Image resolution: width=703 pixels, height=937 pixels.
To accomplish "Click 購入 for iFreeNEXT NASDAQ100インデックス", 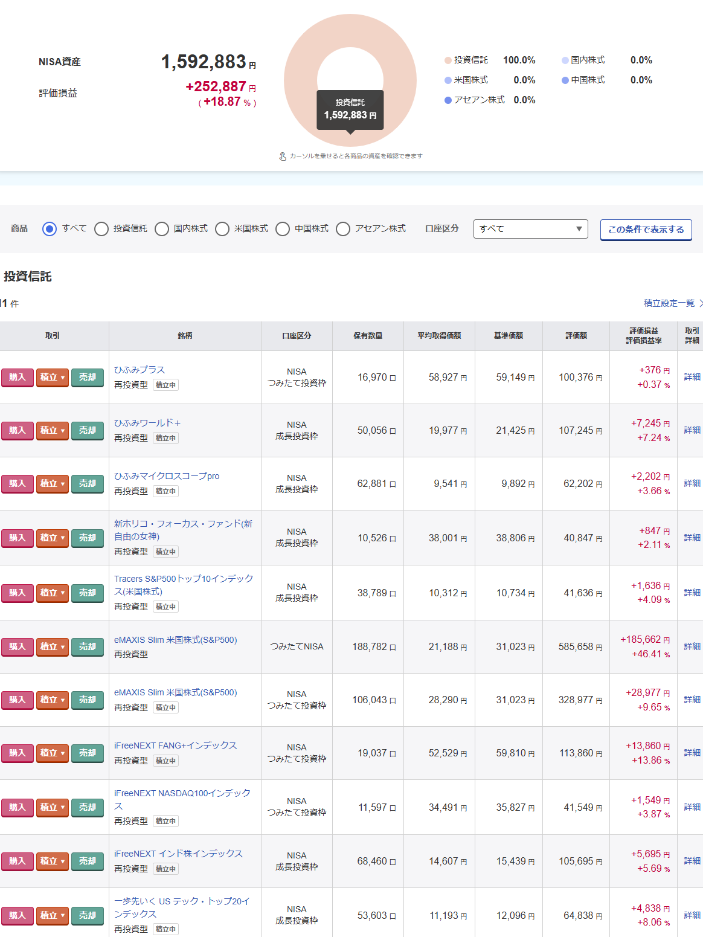I will pyautogui.click(x=17, y=807).
